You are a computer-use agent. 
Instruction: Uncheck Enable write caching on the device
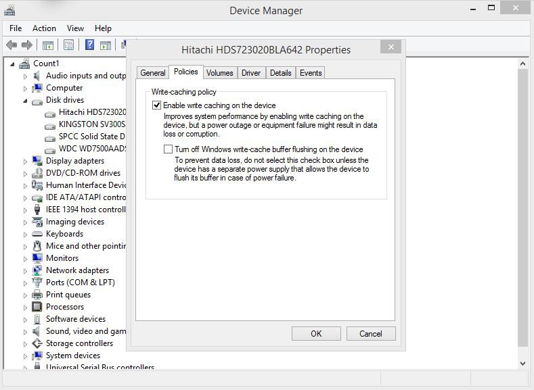click(x=157, y=105)
